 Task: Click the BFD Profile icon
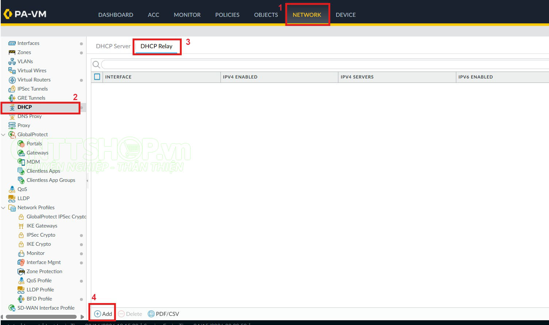click(x=21, y=299)
